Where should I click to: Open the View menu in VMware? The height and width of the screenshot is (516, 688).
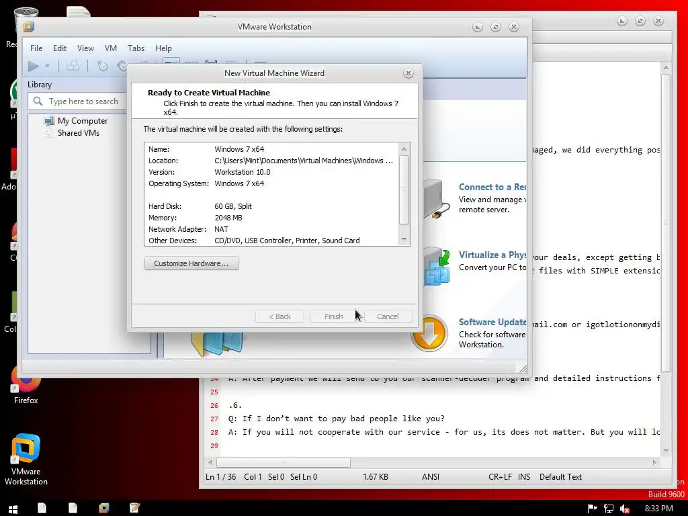pyautogui.click(x=85, y=48)
